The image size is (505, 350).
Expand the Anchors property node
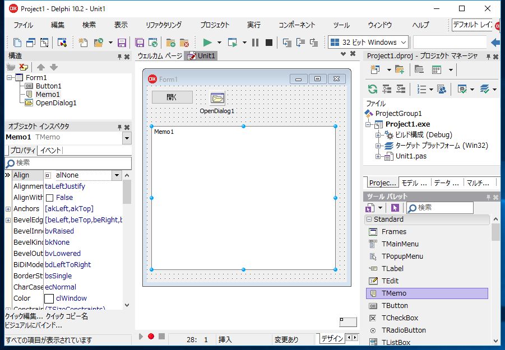[8, 209]
